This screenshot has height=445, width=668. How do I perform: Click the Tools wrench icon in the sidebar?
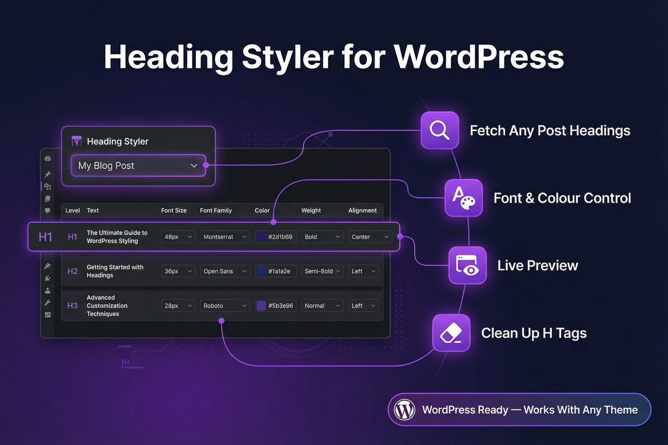coord(48,303)
